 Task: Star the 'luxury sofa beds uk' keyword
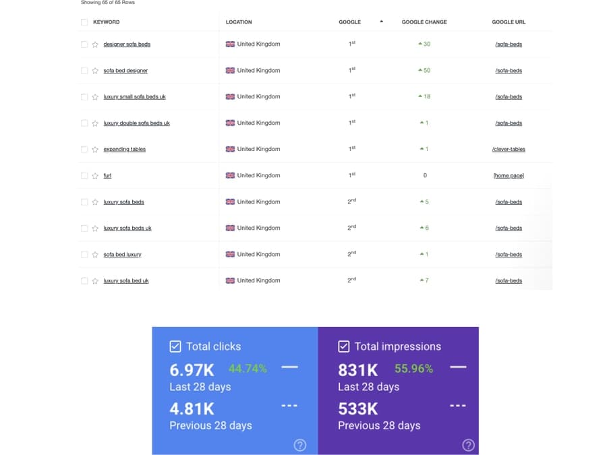coord(95,229)
